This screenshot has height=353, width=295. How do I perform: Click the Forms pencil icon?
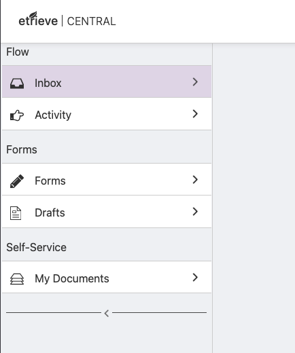tap(17, 181)
